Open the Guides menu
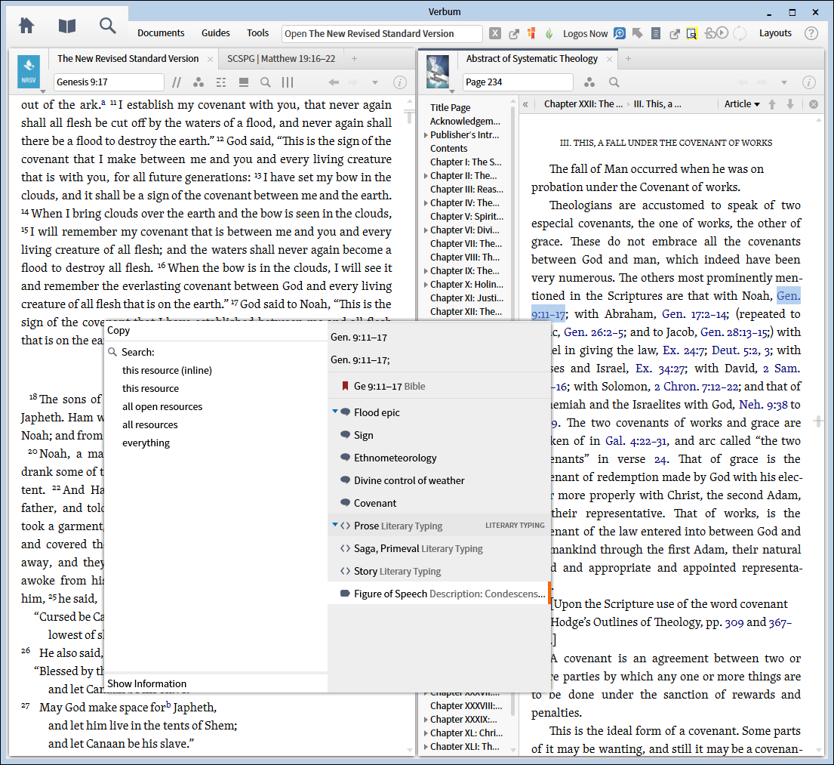The image size is (834, 765). (x=215, y=33)
